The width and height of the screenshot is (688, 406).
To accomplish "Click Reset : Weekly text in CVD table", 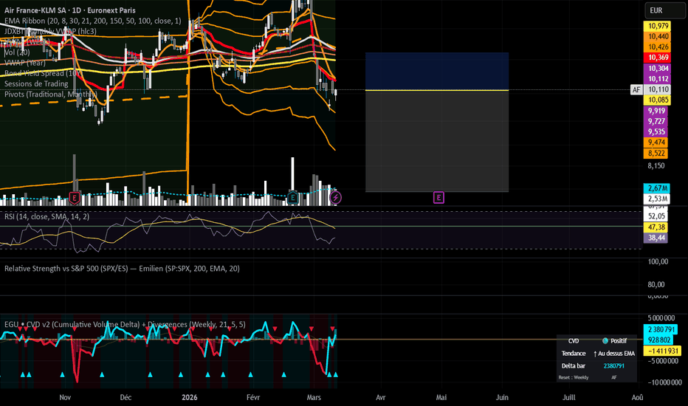I will 574,377.
